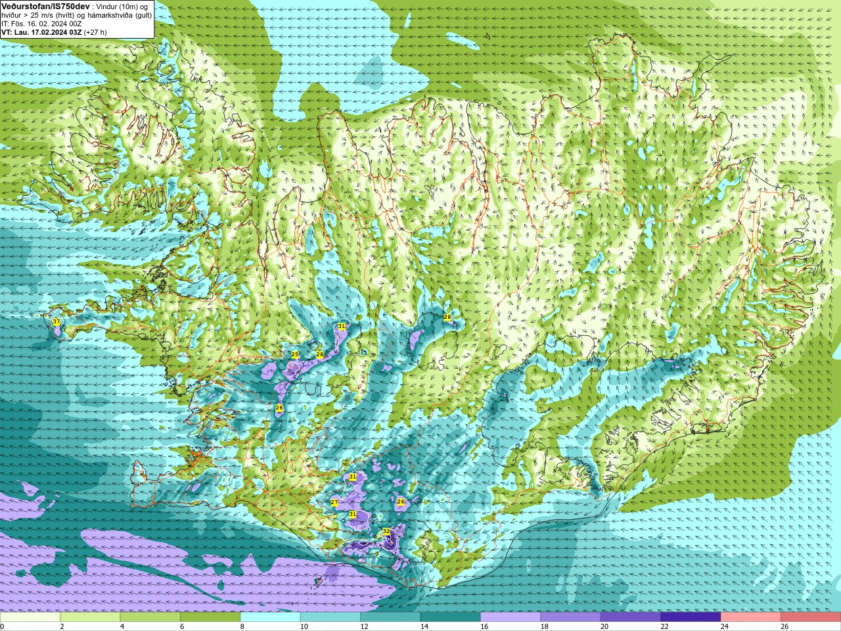Viewport: 841px width, 631px height.
Task: Select the legend tick label 2
Action: 62,626
